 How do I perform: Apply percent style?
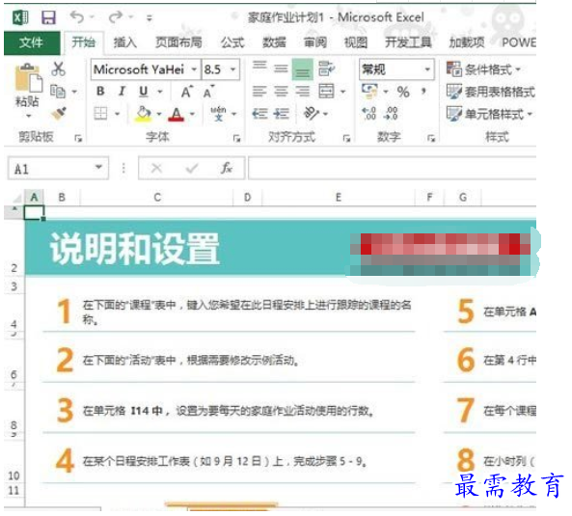point(403,92)
